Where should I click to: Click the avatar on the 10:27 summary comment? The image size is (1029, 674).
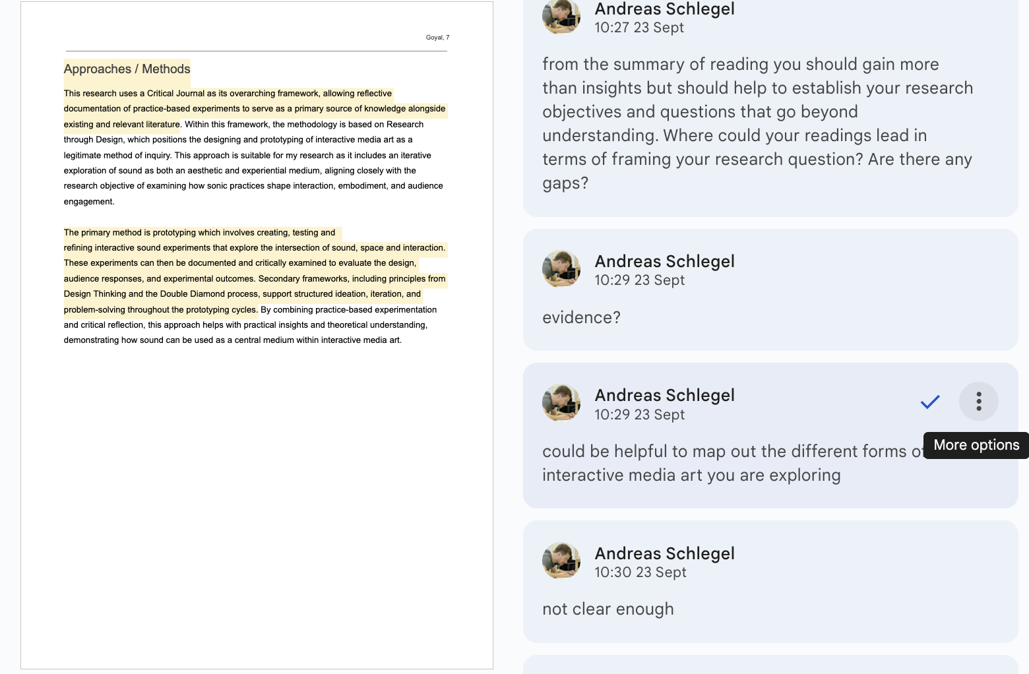[x=561, y=16]
